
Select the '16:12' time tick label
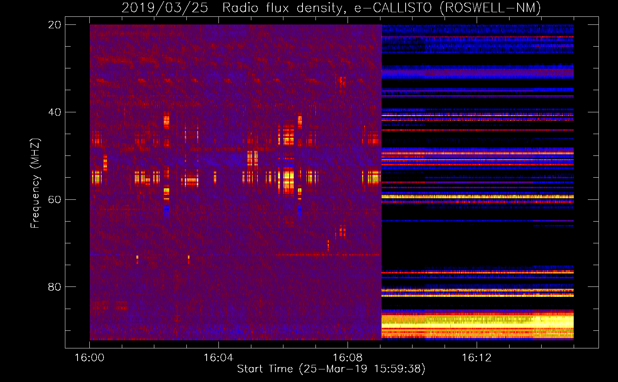(x=477, y=358)
